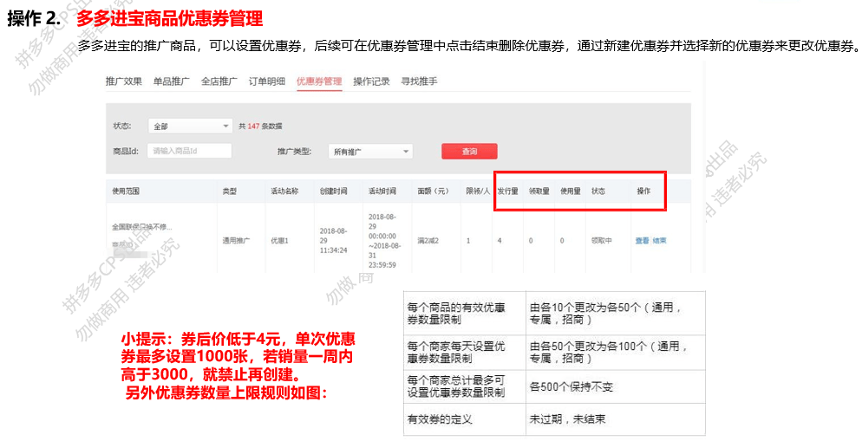
Task: Open the 单品推广 tab
Action: (171, 81)
